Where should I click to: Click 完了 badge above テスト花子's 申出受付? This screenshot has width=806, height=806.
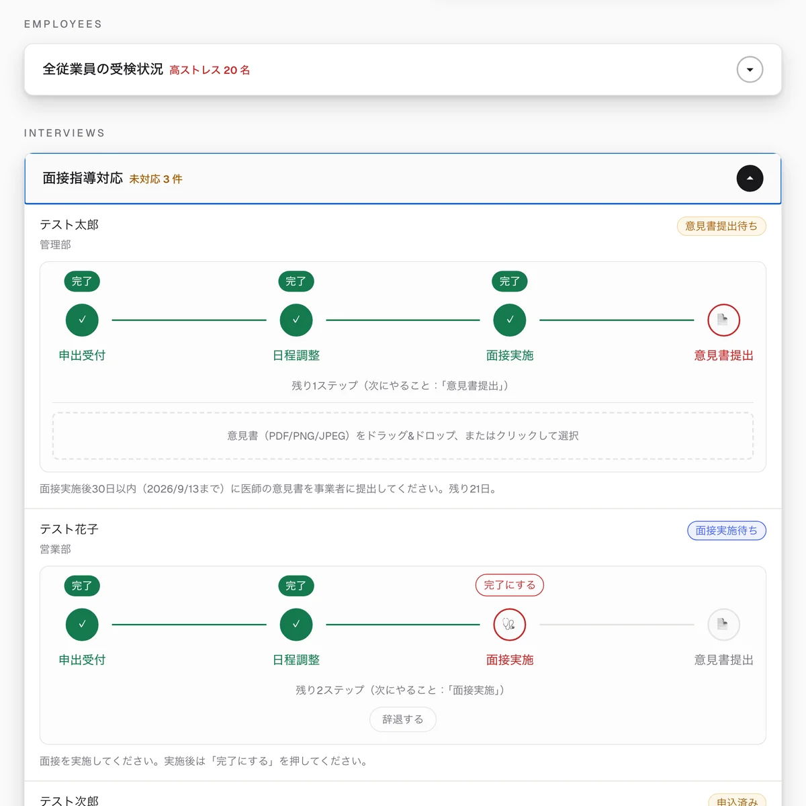(82, 586)
